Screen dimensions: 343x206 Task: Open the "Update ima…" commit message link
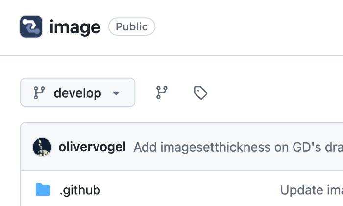click(311, 190)
